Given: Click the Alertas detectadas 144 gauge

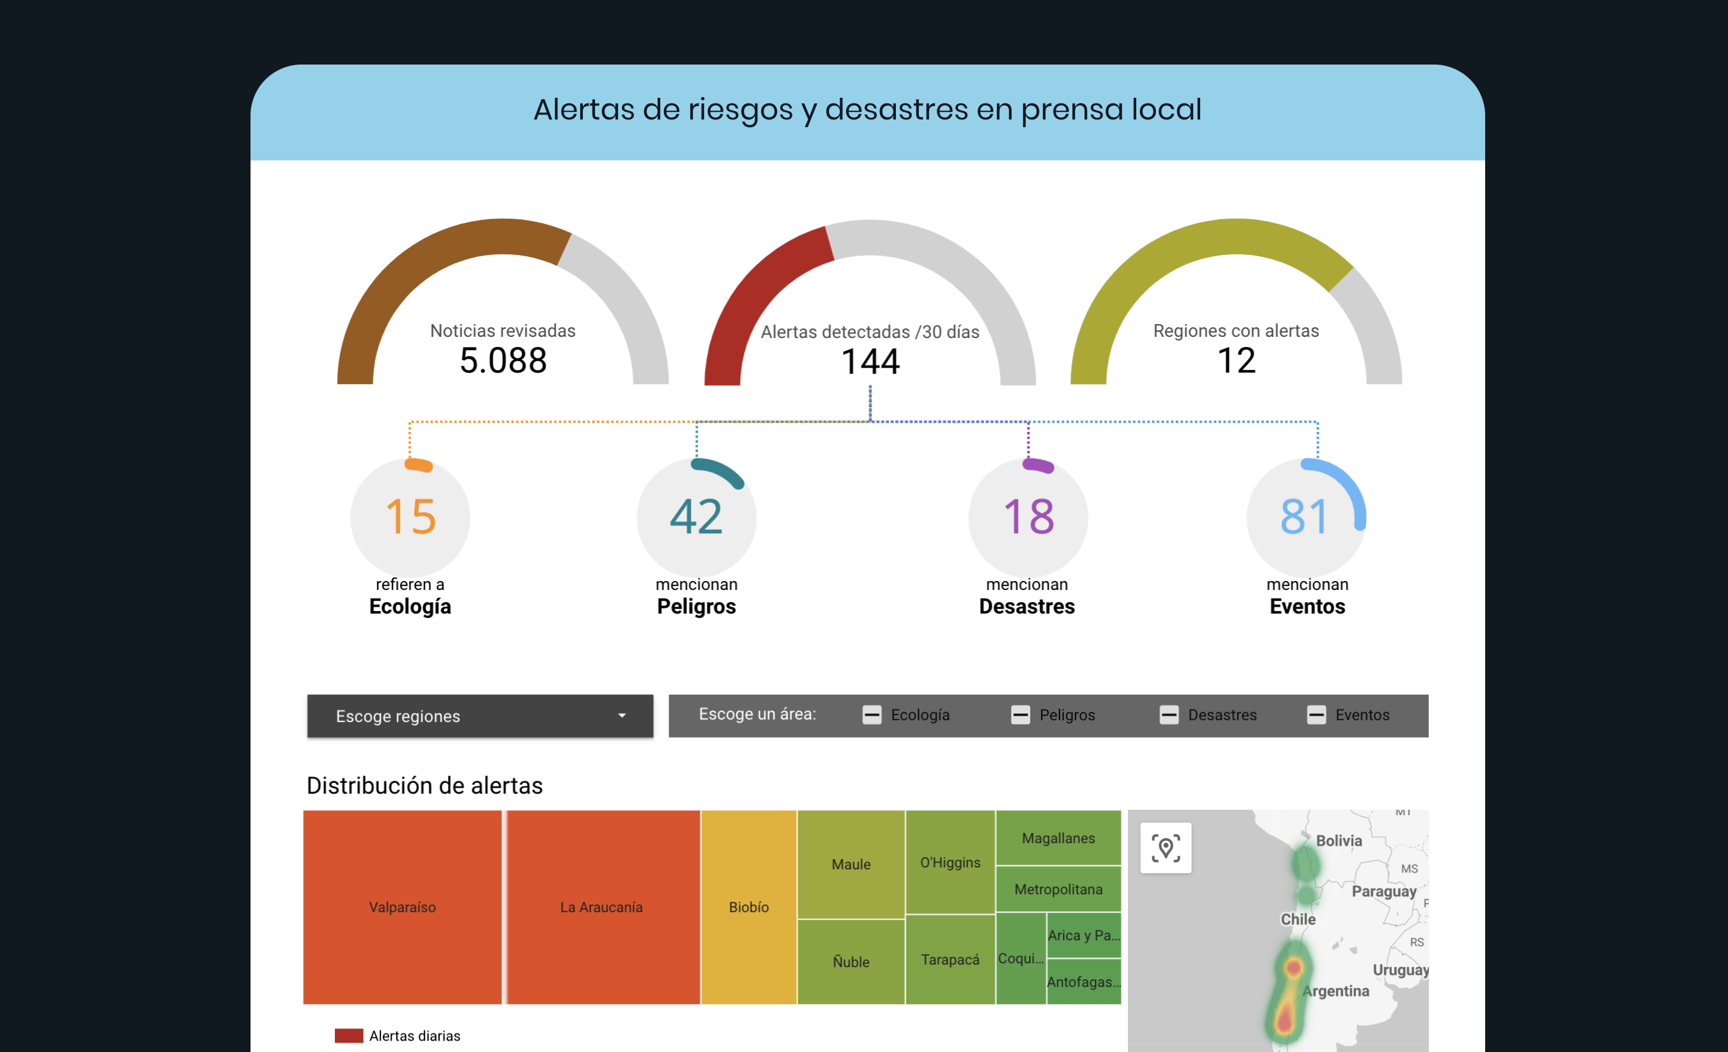Looking at the screenshot, I should point(870,303).
